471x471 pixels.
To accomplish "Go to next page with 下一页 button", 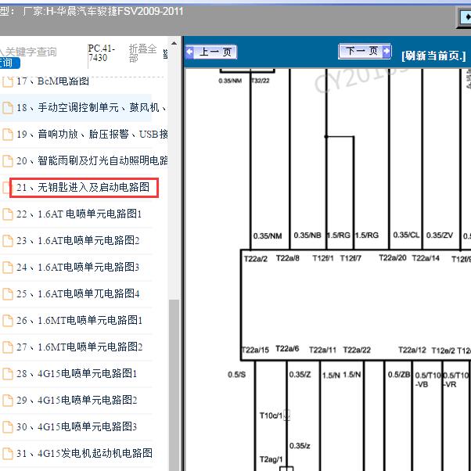I will coord(365,52).
